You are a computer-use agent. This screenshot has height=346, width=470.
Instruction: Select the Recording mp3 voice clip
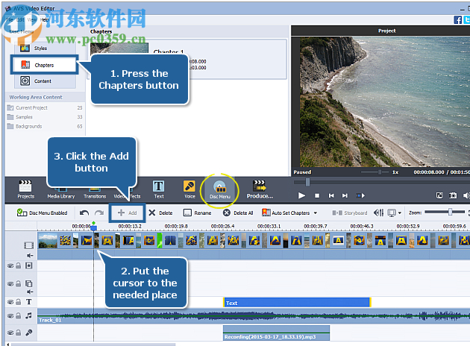pyautogui.click(x=276, y=333)
